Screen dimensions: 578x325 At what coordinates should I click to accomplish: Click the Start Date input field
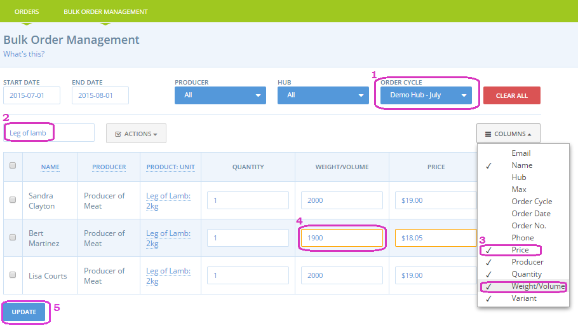[32, 95]
